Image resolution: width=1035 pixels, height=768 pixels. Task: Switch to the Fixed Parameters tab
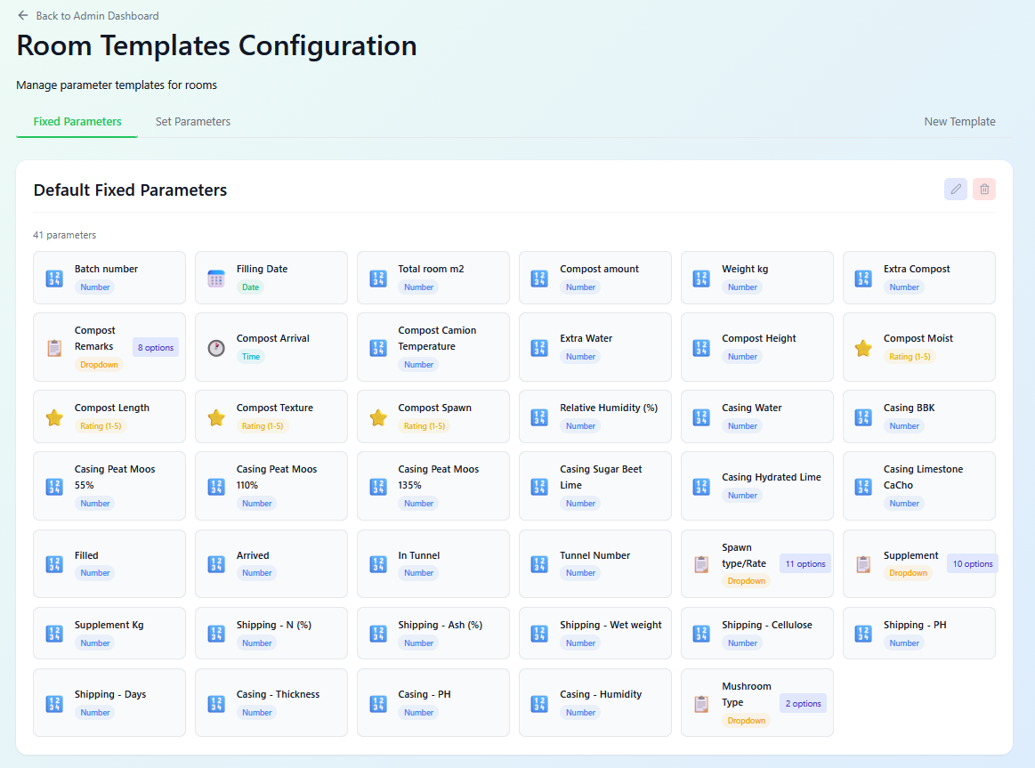coord(77,121)
